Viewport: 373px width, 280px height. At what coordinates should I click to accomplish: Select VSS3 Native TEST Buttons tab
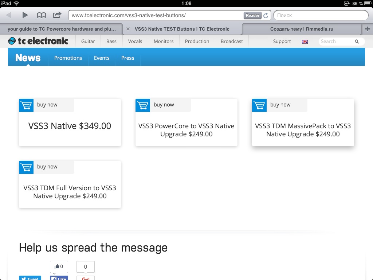point(182,29)
